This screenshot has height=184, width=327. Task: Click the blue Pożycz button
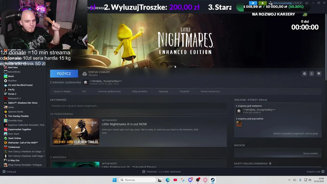[x=64, y=74]
